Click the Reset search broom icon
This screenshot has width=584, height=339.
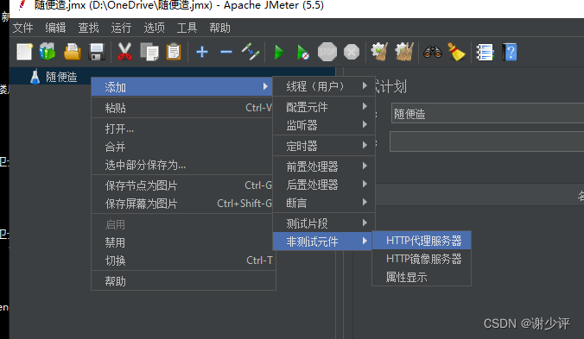coord(457,52)
